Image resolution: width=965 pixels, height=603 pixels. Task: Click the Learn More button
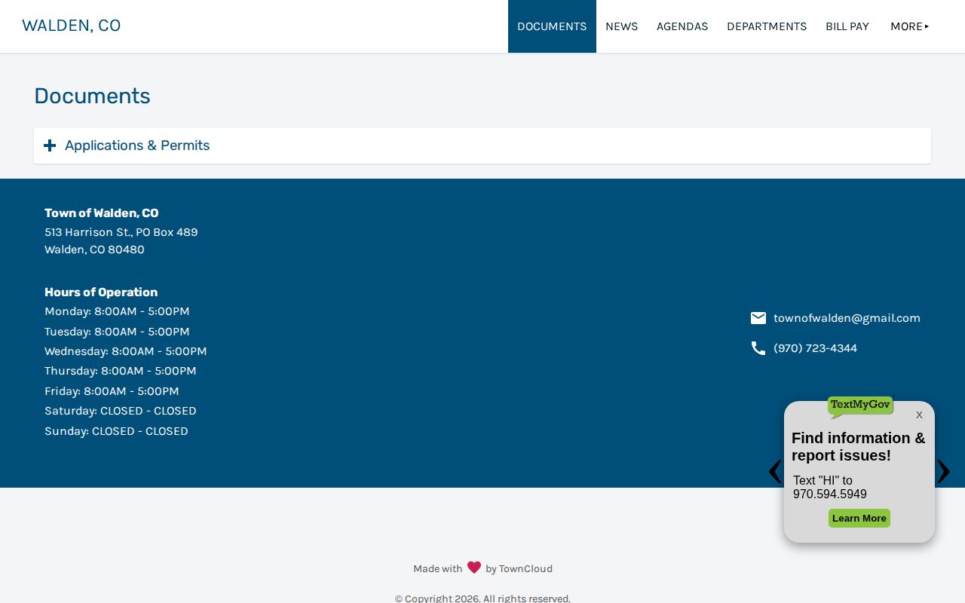point(859,519)
